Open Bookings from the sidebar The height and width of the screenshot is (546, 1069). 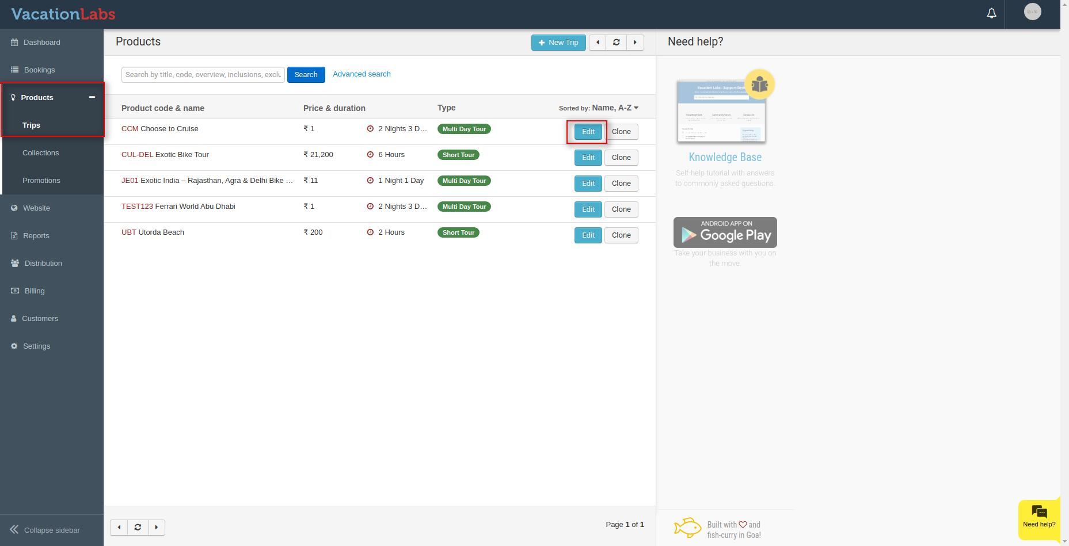pos(39,70)
